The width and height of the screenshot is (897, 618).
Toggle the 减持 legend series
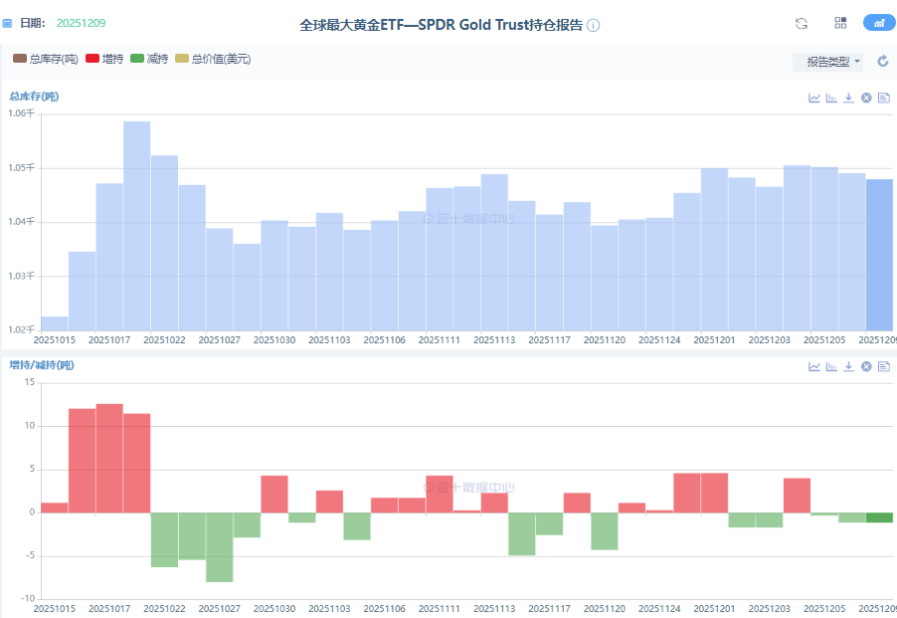149,59
